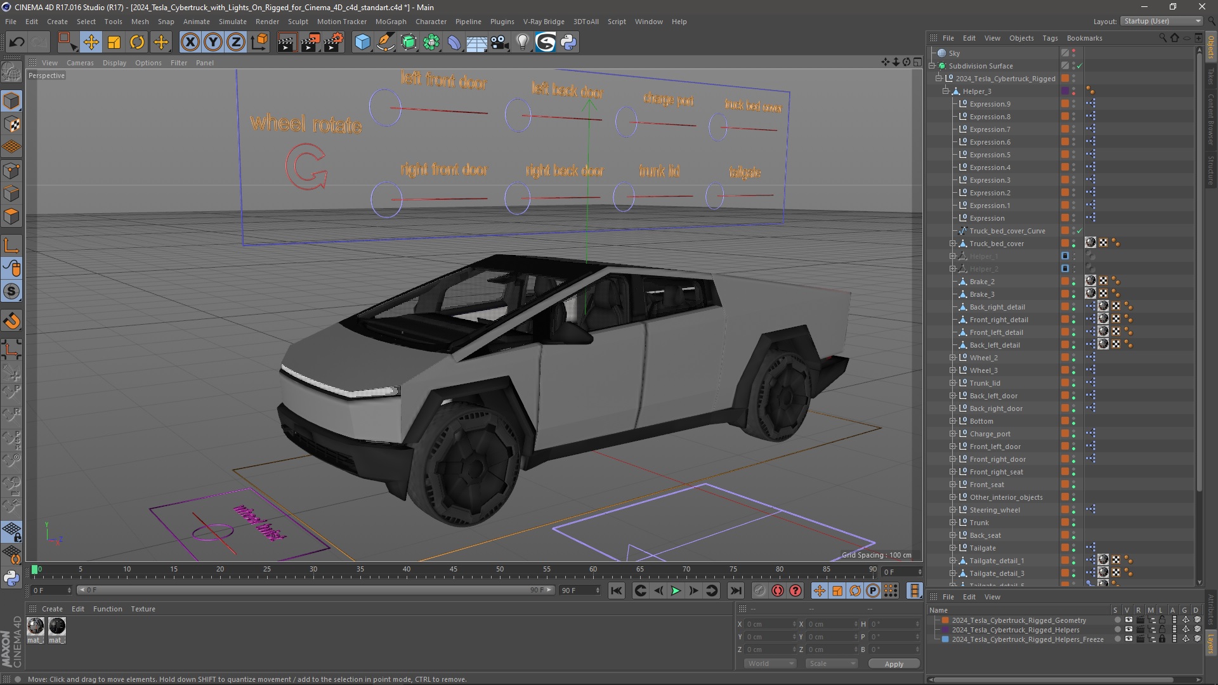Open the File menu in the main menu bar

(11, 22)
